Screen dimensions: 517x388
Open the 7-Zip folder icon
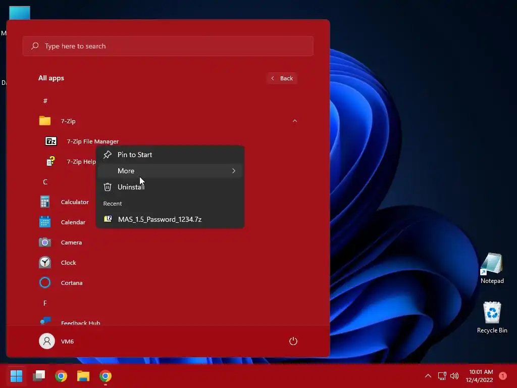coord(45,121)
